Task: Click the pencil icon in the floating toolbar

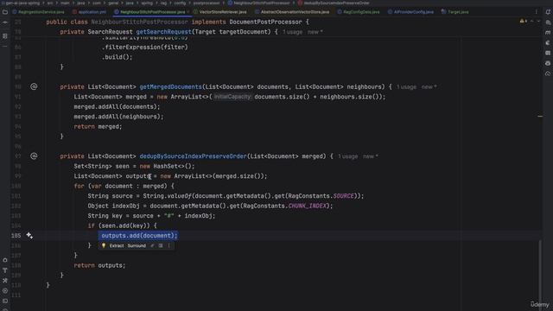Action: (x=152, y=245)
